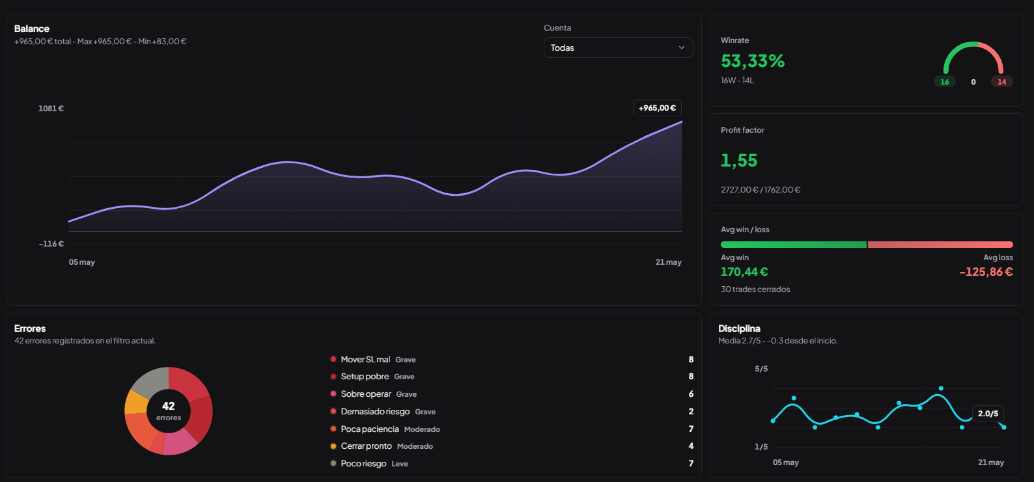
Task: Click the red 14 losses badge
Action: click(1001, 82)
